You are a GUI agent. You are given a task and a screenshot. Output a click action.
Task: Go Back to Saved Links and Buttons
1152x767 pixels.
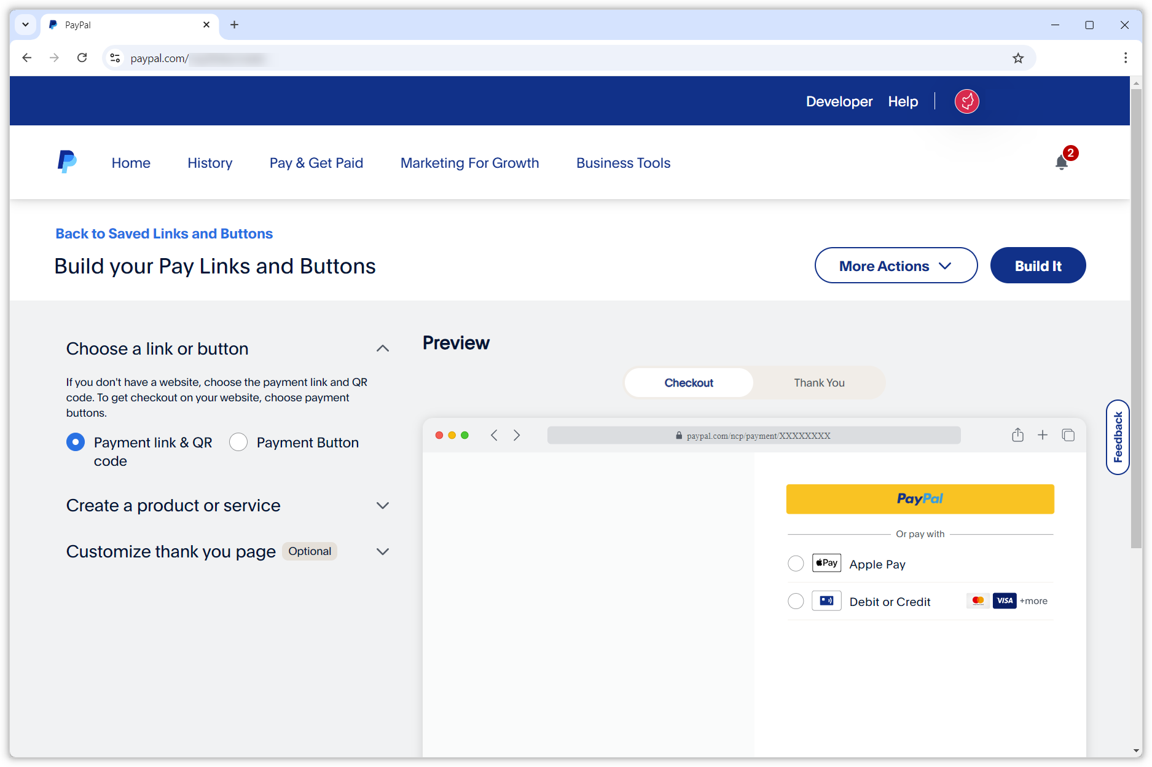[163, 234]
